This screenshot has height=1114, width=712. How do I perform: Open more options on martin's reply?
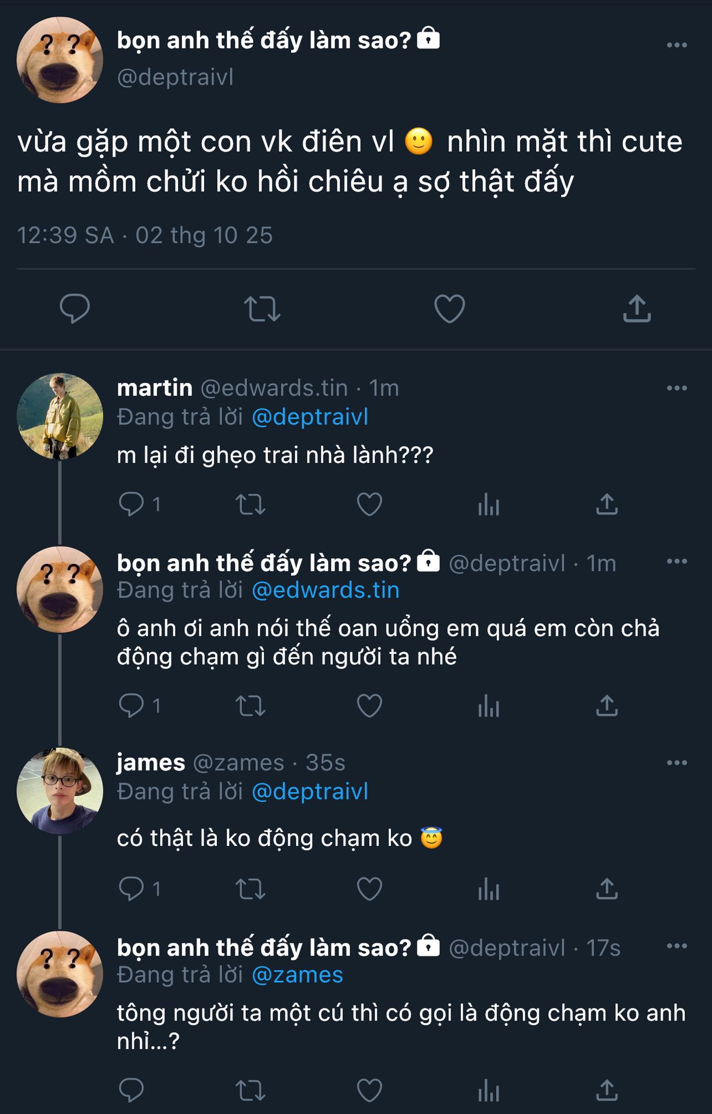pyautogui.click(x=677, y=388)
